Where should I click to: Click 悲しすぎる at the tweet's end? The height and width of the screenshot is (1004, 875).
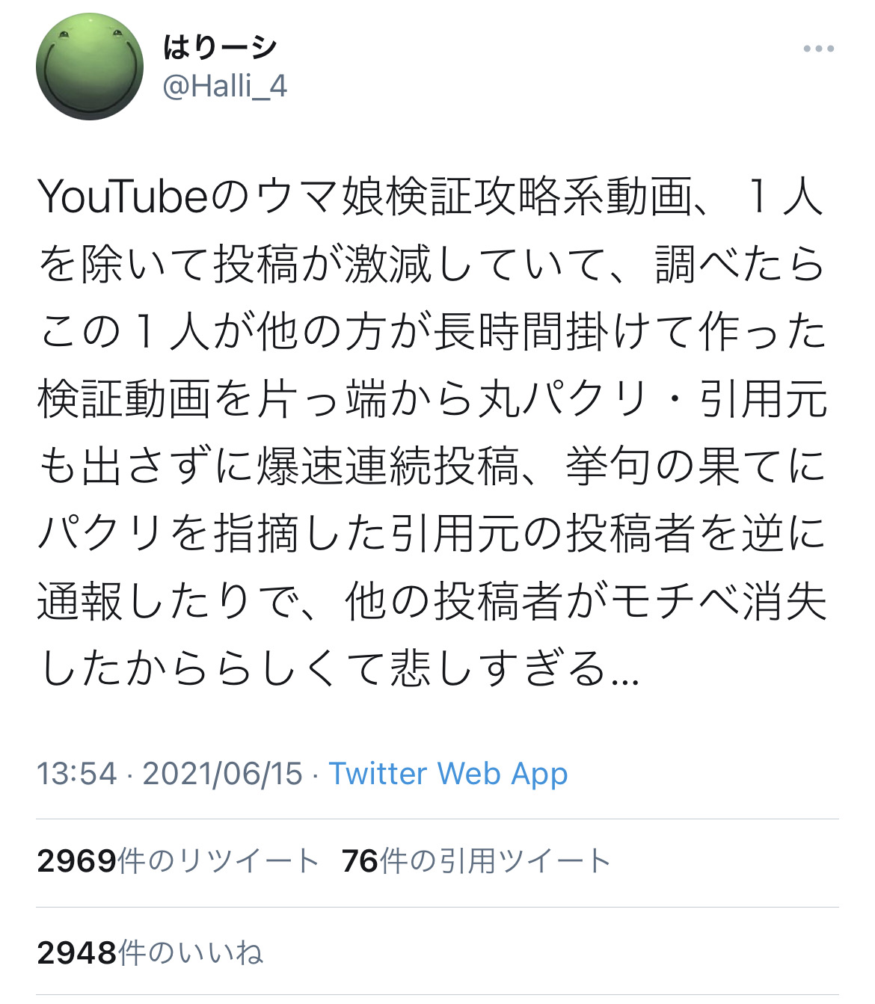pyautogui.click(x=497, y=668)
